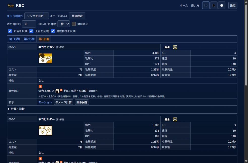Screen dimensions: 248x163
Task: Click the 基本 rarity label for ネコビルダー
Action: click(167, 119)
